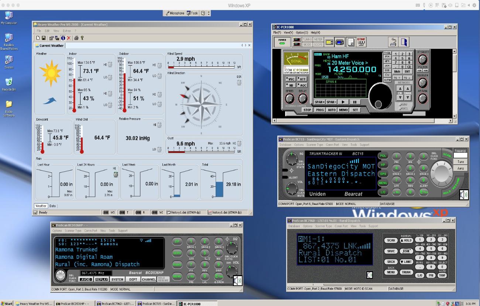Toggle the Outdoor humidity LO alarm clock
The width and height of the screenshot is (480, 306).
pos(160,104)
